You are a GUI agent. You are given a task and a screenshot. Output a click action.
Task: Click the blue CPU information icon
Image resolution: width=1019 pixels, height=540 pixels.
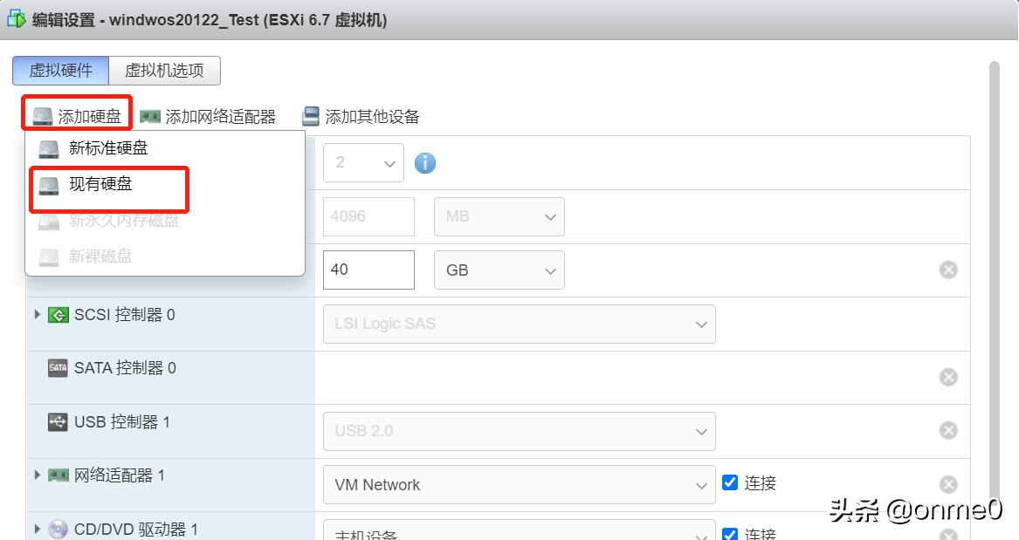coord(425,162)
